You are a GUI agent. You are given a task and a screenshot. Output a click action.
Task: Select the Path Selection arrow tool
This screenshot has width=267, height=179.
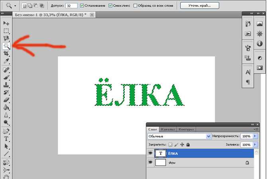[6, 146]
